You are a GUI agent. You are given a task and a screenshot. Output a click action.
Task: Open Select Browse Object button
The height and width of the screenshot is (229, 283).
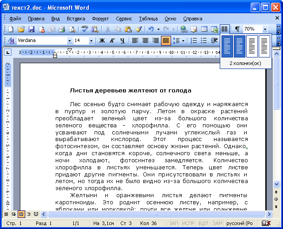coord(276,199)
